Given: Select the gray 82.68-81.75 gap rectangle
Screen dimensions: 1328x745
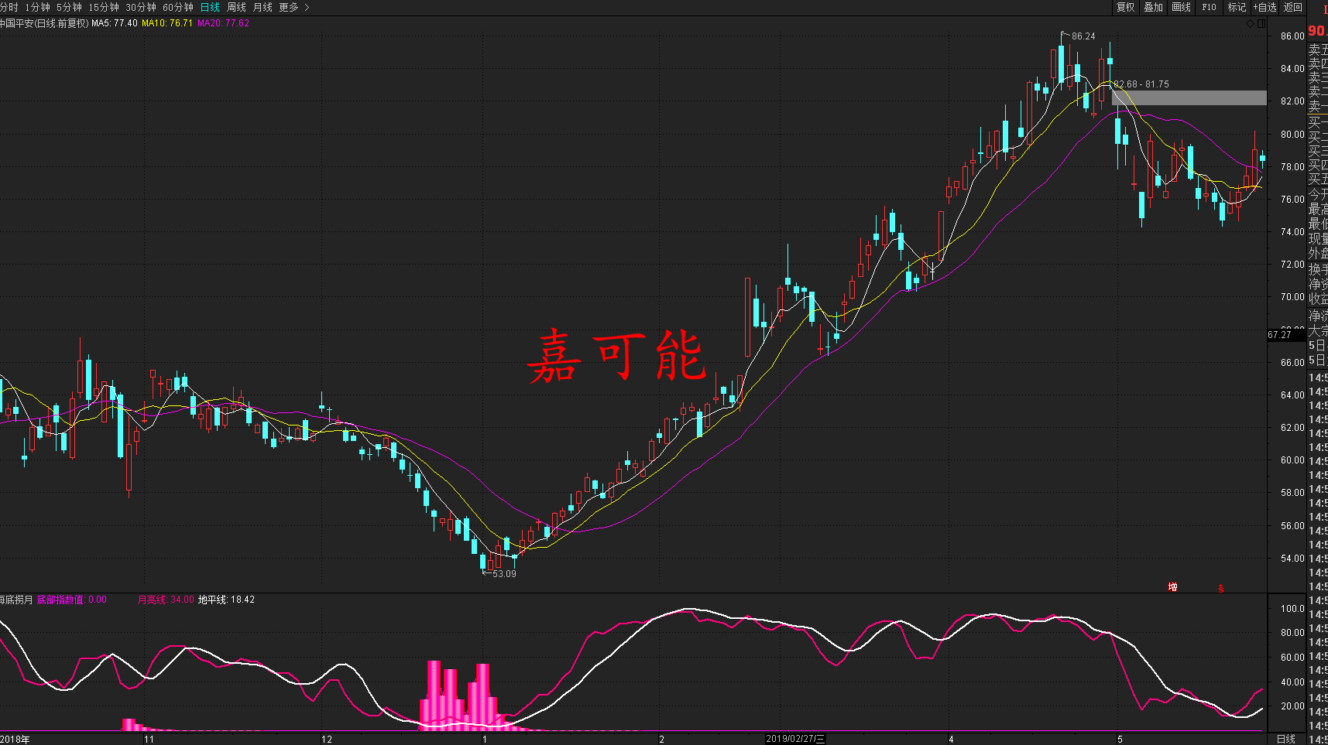Looking at the screenshot, I should [1189, 97].
